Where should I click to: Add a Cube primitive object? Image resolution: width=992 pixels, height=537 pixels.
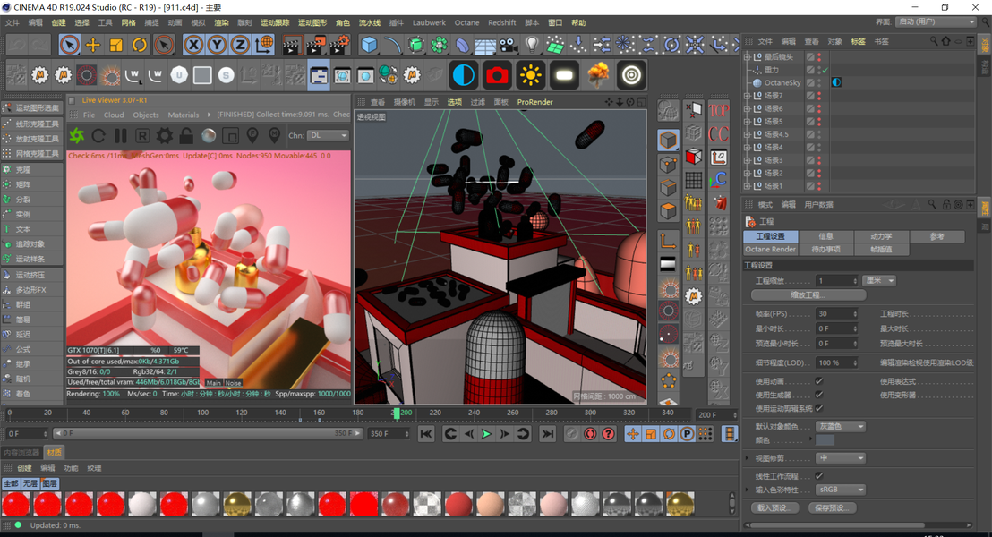coord(369,45)
